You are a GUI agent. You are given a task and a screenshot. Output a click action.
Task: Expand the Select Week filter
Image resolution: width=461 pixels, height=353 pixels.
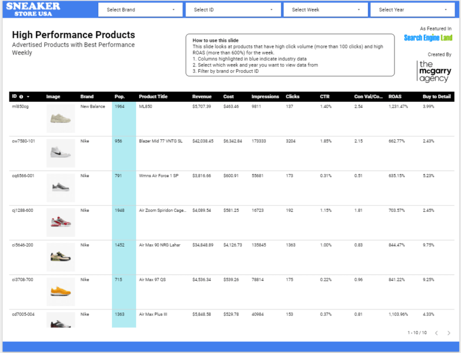pos(325,10)
